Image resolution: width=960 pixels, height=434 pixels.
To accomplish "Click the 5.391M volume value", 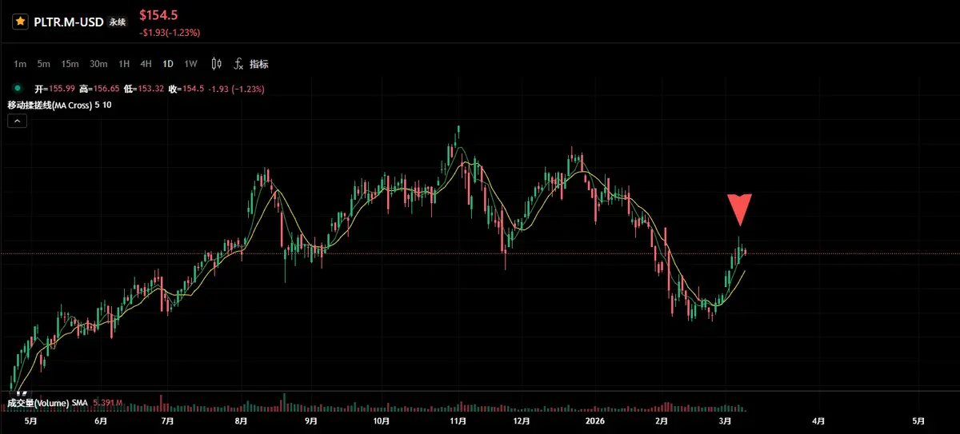I will pos(108,403).
